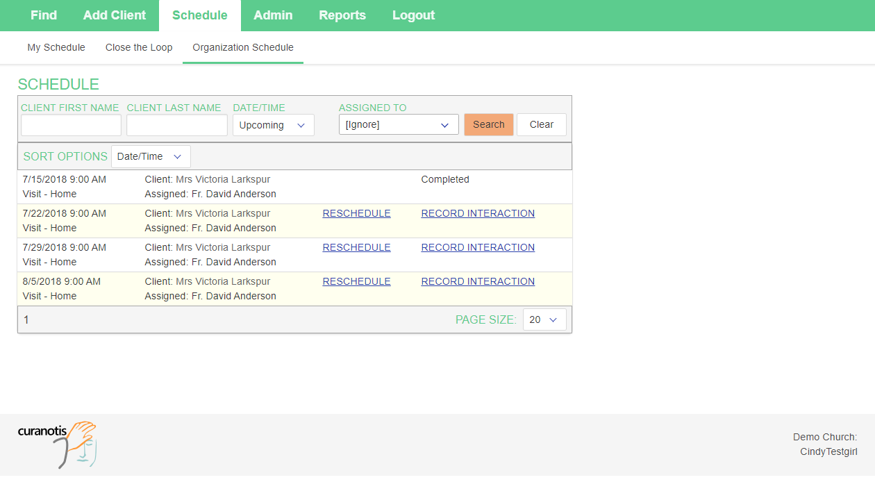The image size is (875, 482).
Task: Click the Curanotis logo in the footer
Action: tap(57, 443)
